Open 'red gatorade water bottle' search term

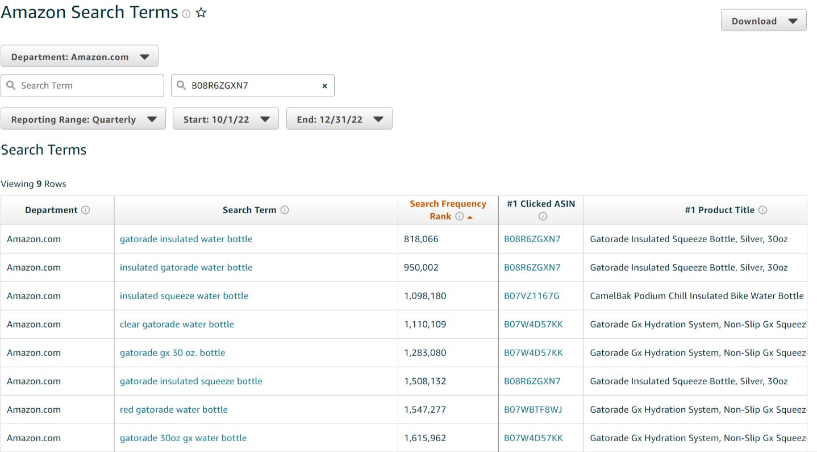[x=174, y=409]
